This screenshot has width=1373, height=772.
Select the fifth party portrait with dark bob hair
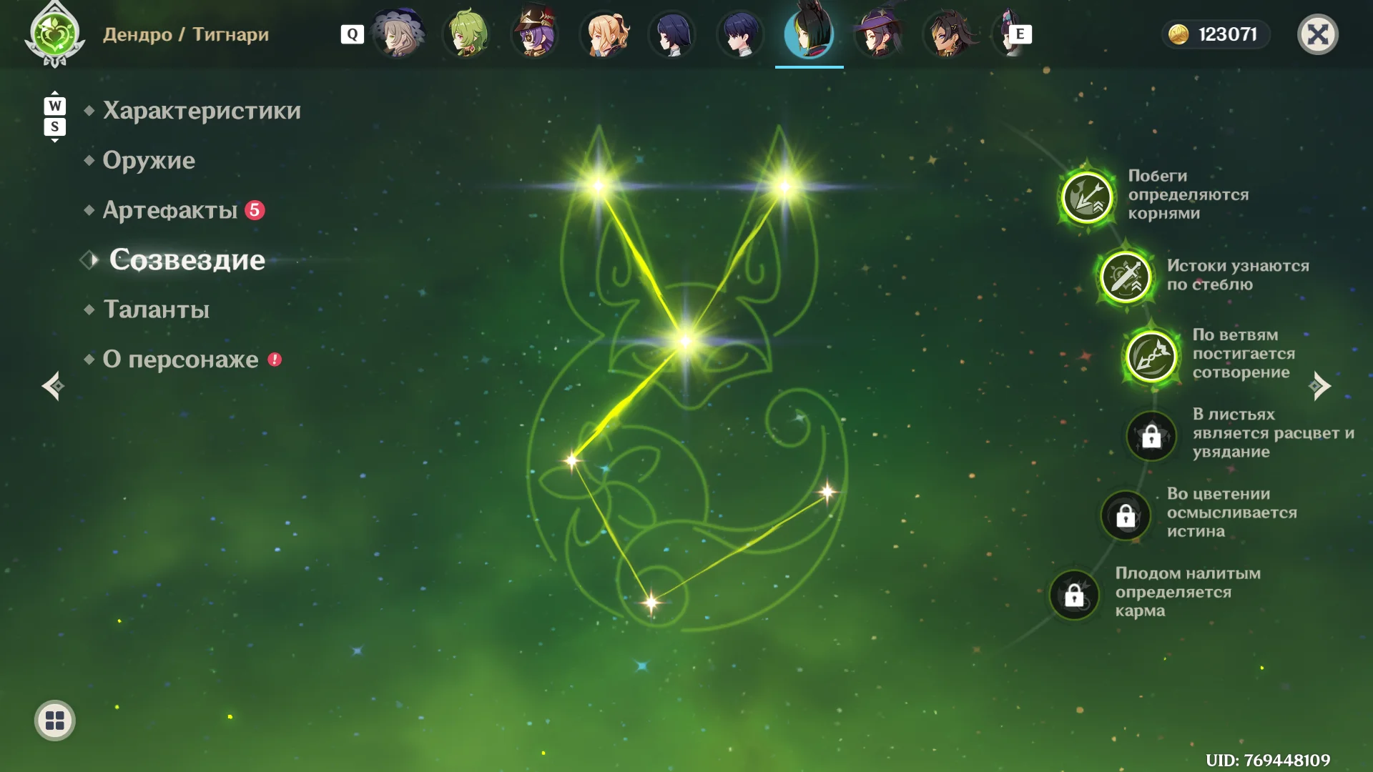point(672,34)
